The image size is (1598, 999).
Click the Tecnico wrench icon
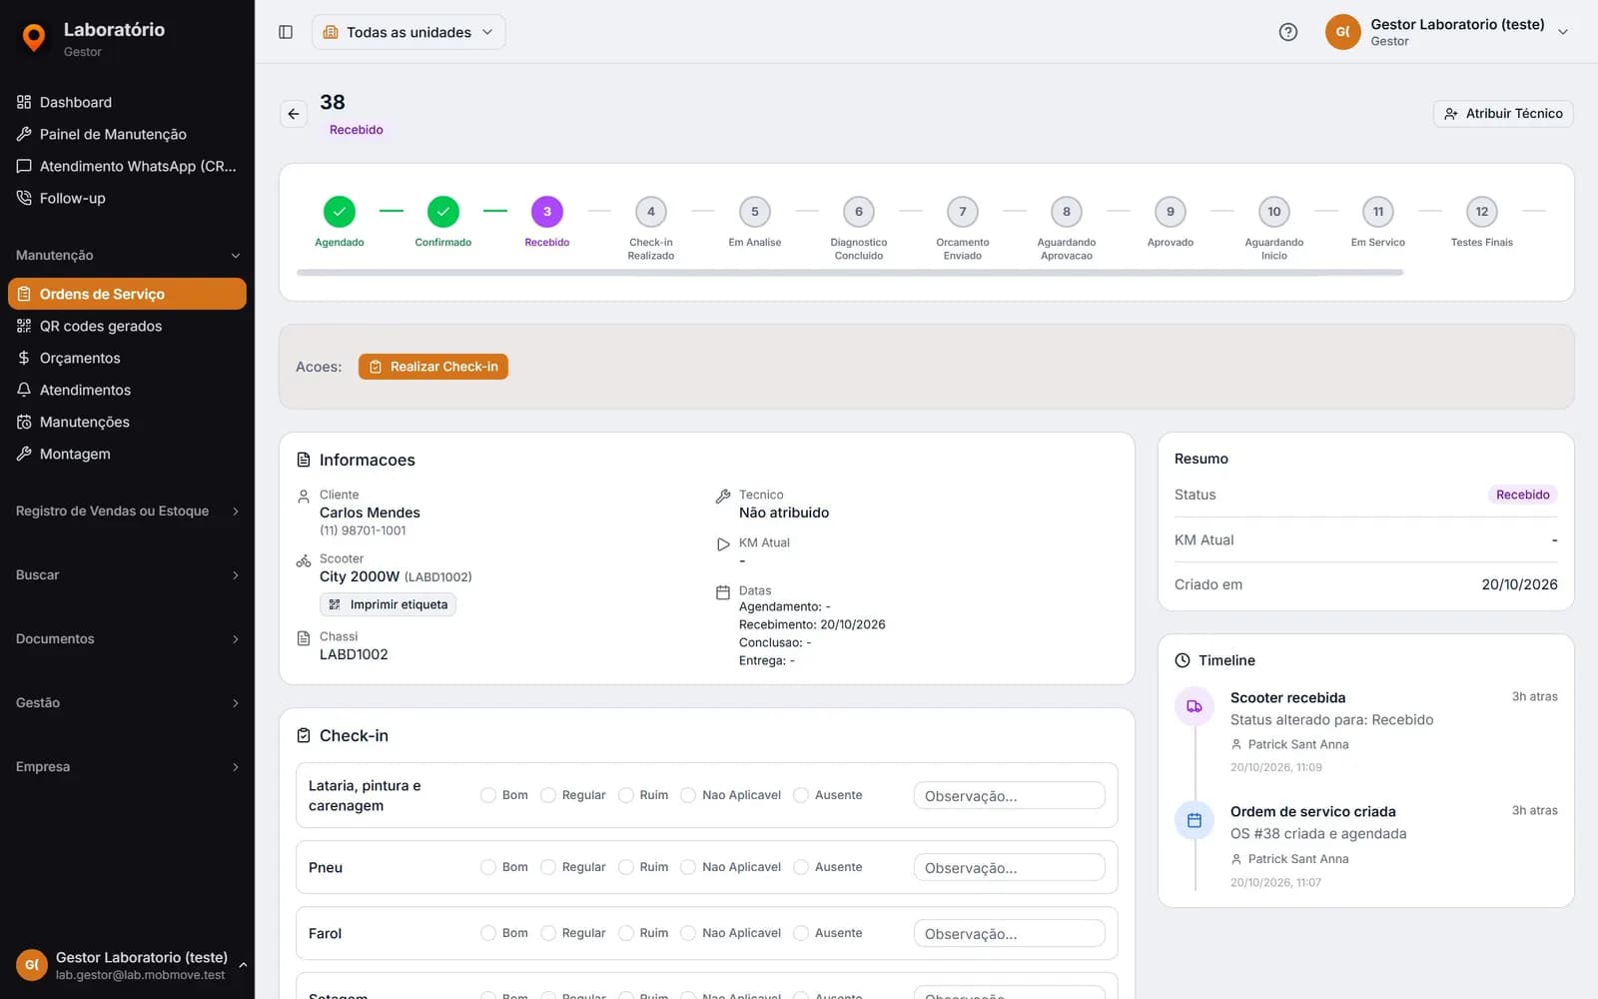(723, 497)
